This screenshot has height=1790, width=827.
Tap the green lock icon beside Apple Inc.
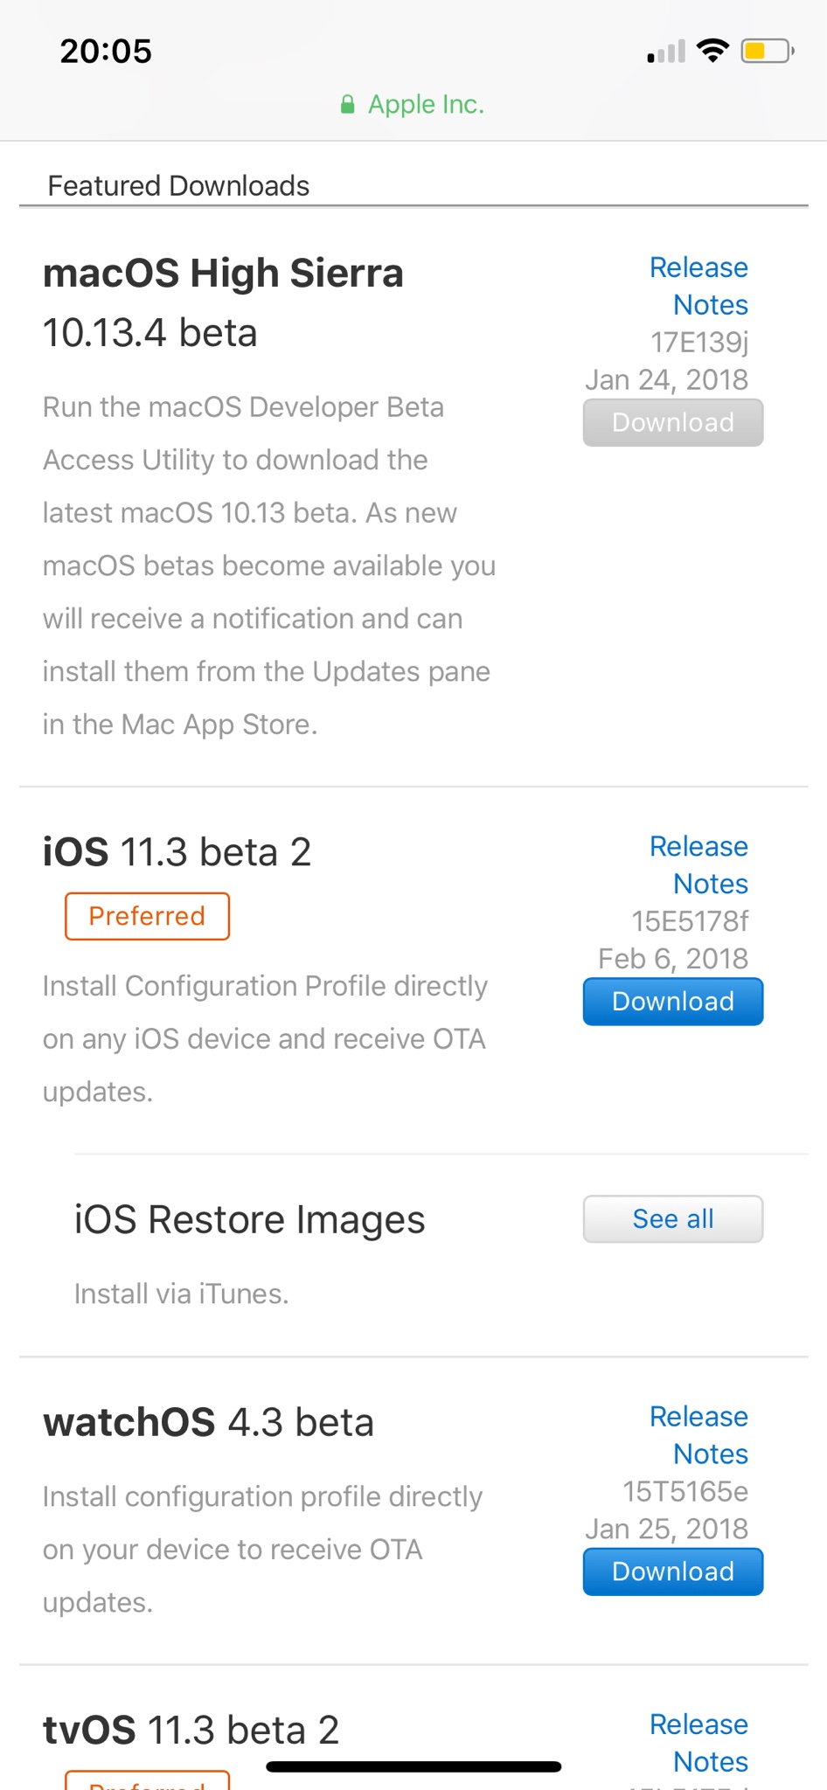pyautogui.click(x=347, y=105)
